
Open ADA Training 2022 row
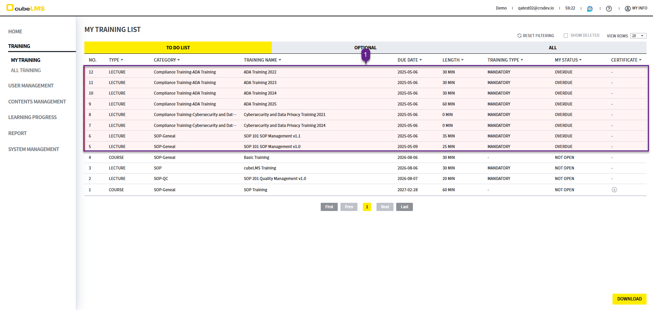[260, 72]
